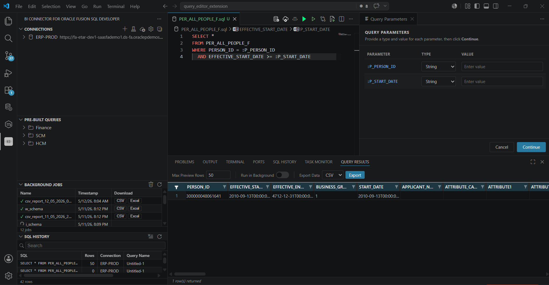Viewport: 549px width, 285px height.
Task: Collapse all items in Connections panel
Action: point(160,29)
